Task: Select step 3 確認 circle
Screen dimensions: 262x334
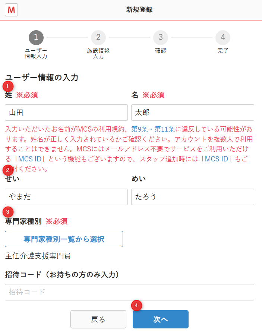Action: pyautogui.click(x=161, y=38)
